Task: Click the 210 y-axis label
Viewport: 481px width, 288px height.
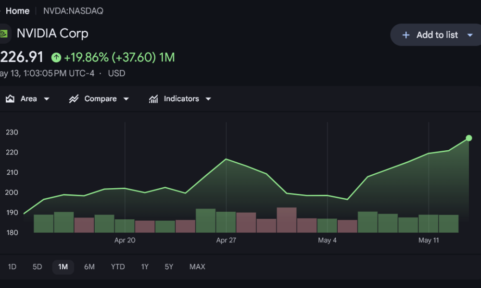Action: click(12, 173)
